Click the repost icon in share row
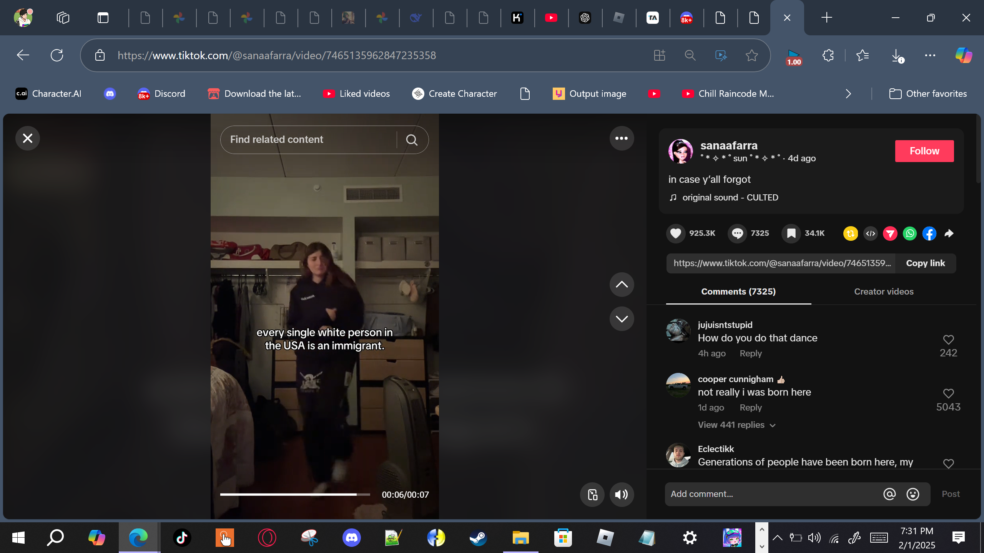Screen dimensions: 984x553 850,233
